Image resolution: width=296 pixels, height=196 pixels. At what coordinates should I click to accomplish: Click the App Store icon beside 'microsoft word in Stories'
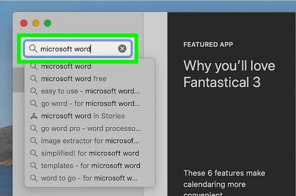pos(34,116)
